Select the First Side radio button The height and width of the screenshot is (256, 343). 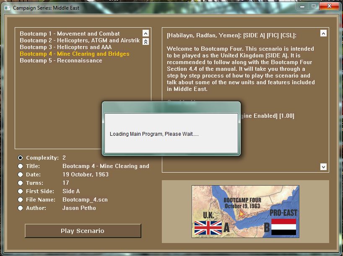click(20, 191)
